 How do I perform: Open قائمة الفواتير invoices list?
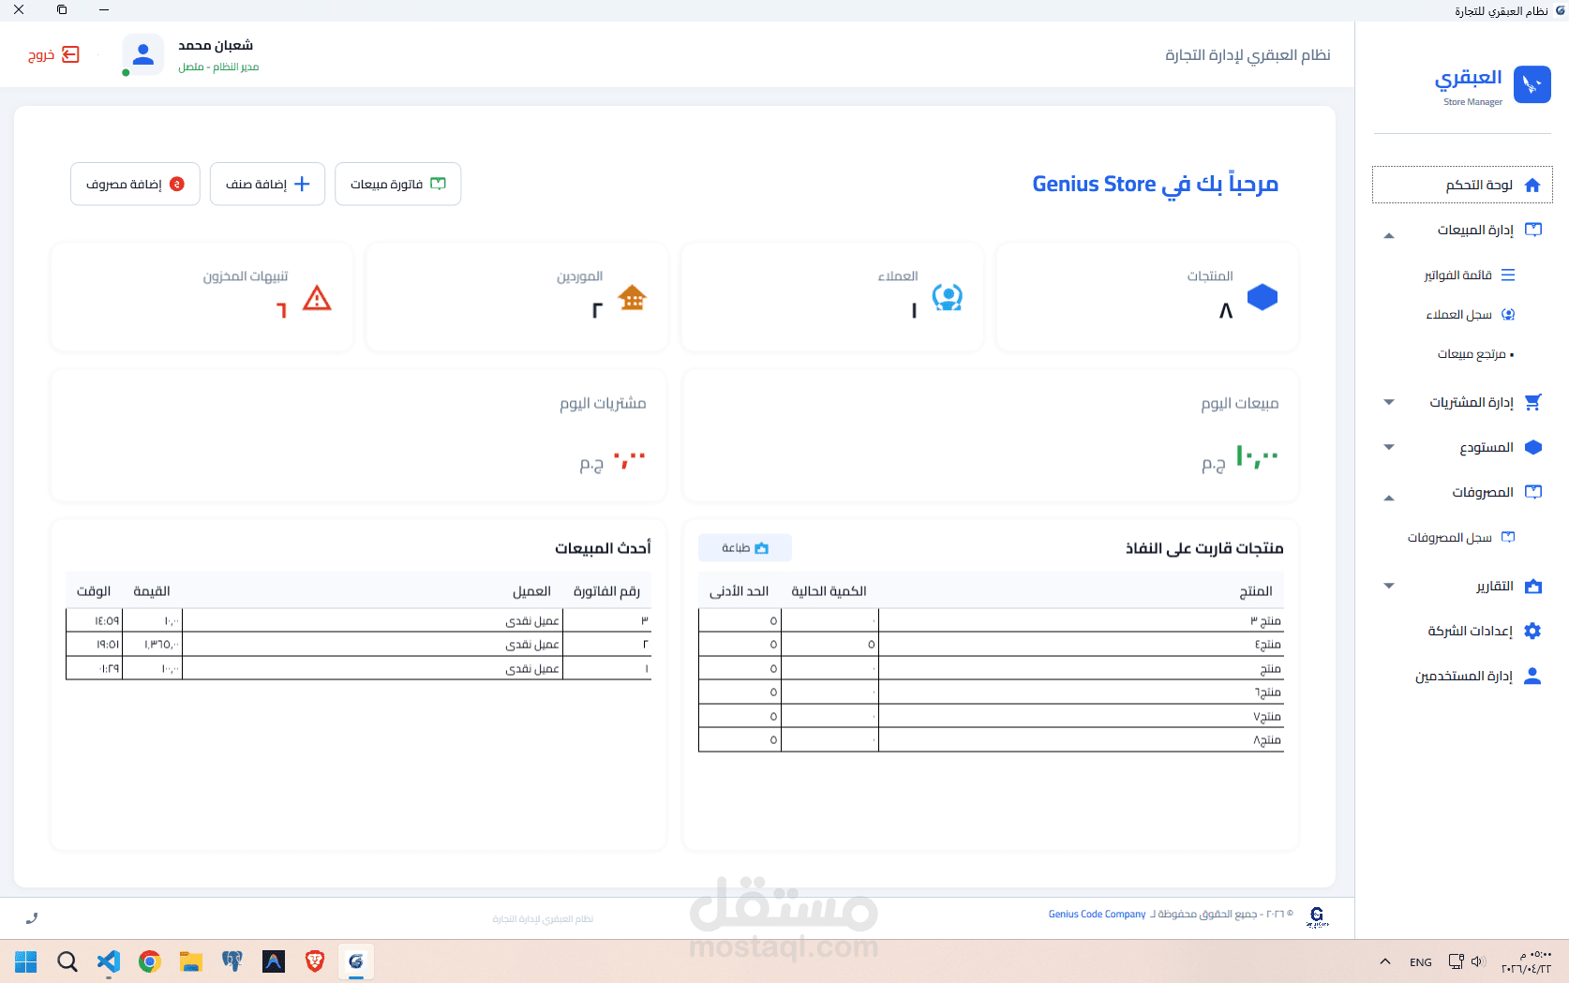click(1457, 275)
